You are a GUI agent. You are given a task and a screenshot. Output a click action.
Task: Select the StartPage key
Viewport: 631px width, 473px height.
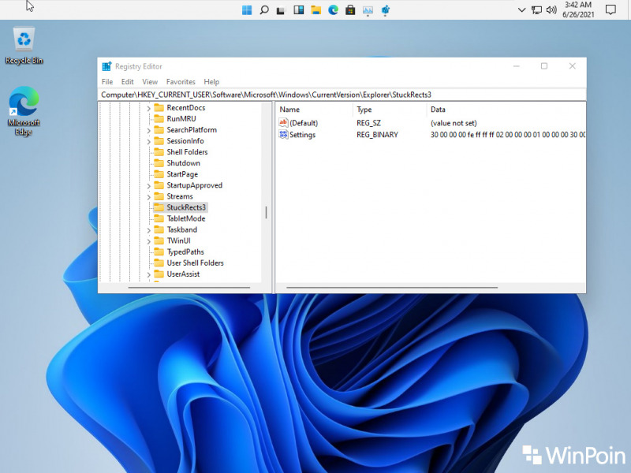(182, 174)
